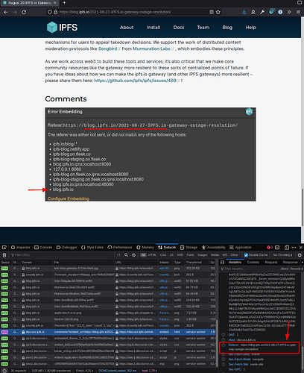Open network search with the magnifier icon
This screenshot has width=304, height=373.
tap(126, 255)
